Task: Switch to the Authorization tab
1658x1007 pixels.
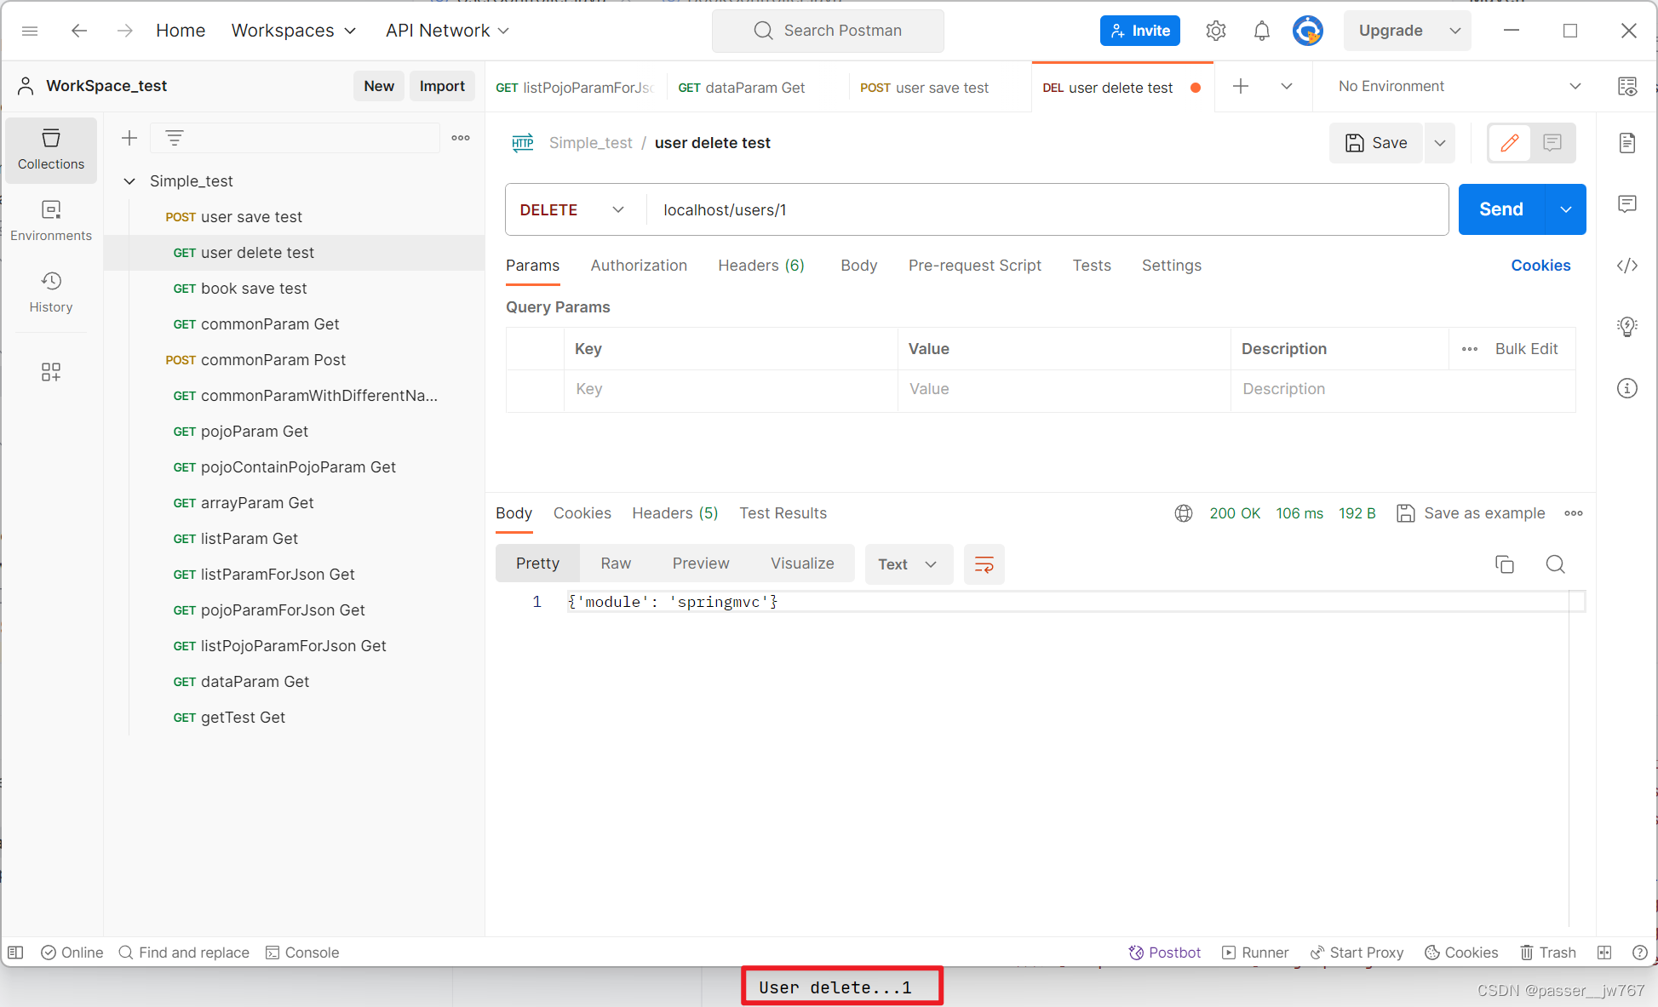Action: pos(639,264)
